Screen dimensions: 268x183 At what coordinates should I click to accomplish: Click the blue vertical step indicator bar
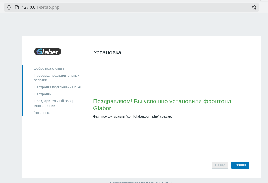23,90
